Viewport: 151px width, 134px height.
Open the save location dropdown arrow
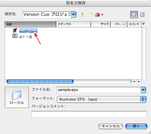coord(74,14)
